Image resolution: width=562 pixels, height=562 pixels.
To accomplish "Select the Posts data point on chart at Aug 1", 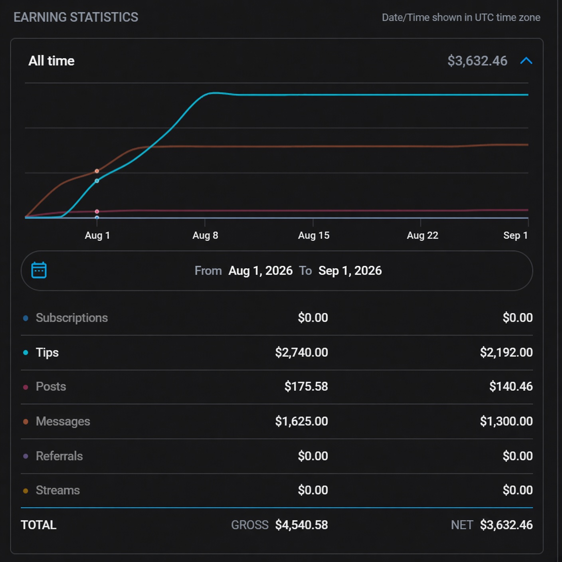I will click(x=97, y=212).
